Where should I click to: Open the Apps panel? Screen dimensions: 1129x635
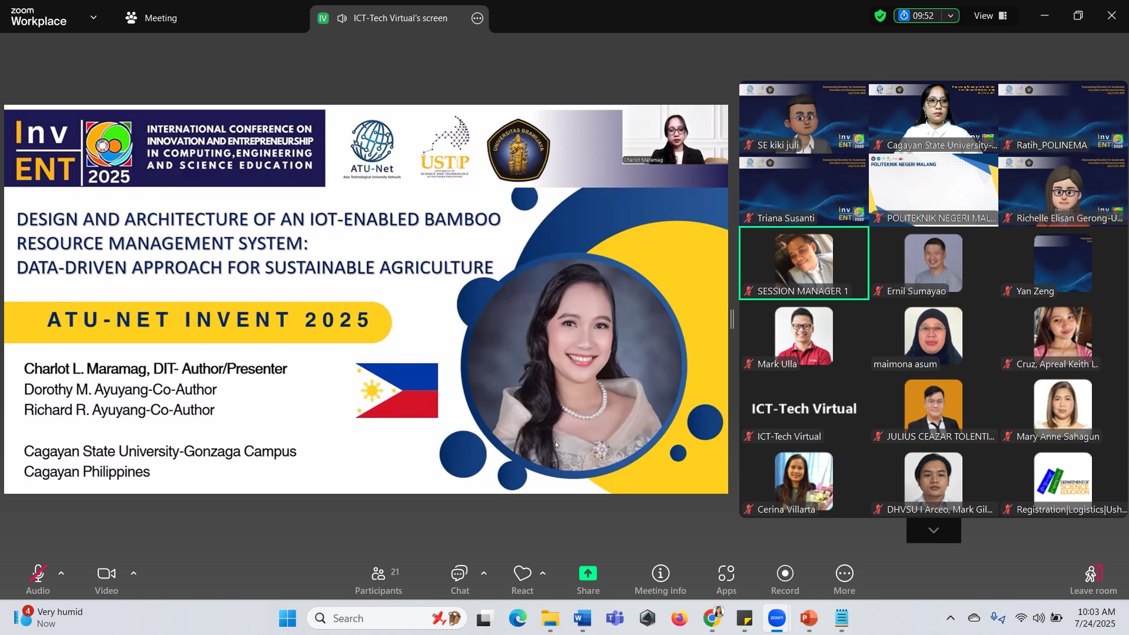coord(726,580)
